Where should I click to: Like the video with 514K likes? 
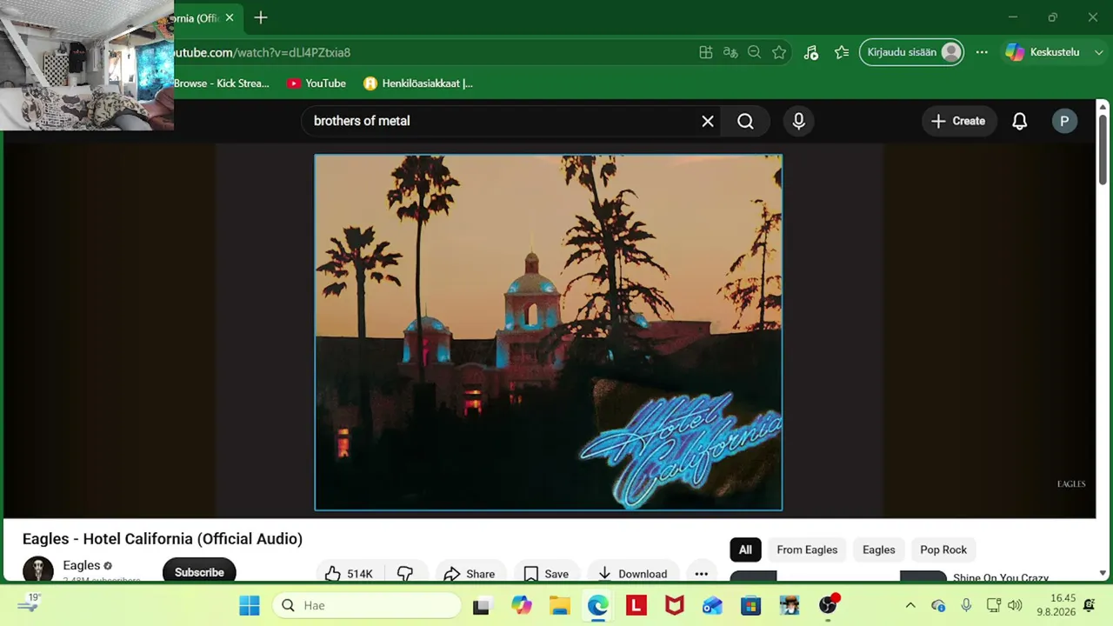click(x=350, y=573)
